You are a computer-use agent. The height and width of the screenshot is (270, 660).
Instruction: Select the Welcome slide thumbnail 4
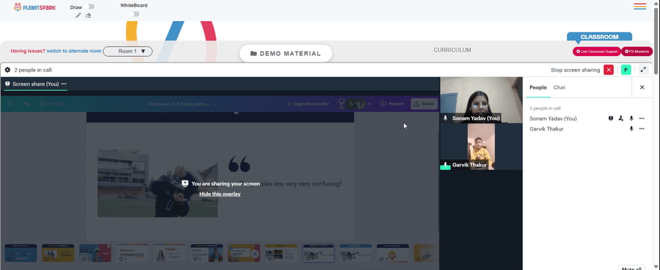pyautogui.click(x=133, y=253)
